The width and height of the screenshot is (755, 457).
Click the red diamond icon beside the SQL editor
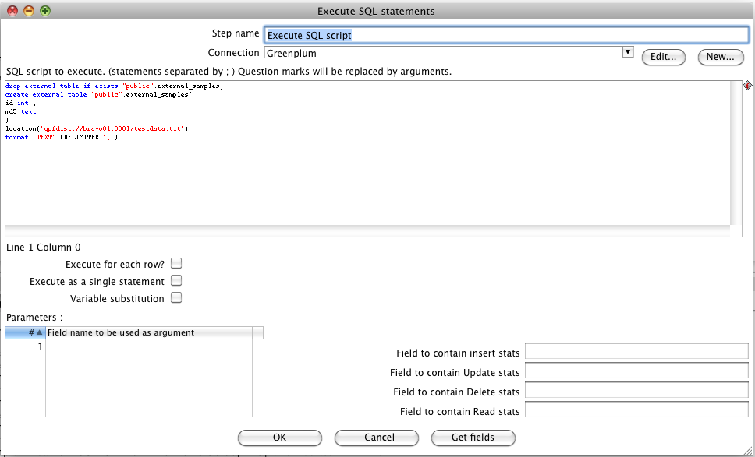coord(746,86)
